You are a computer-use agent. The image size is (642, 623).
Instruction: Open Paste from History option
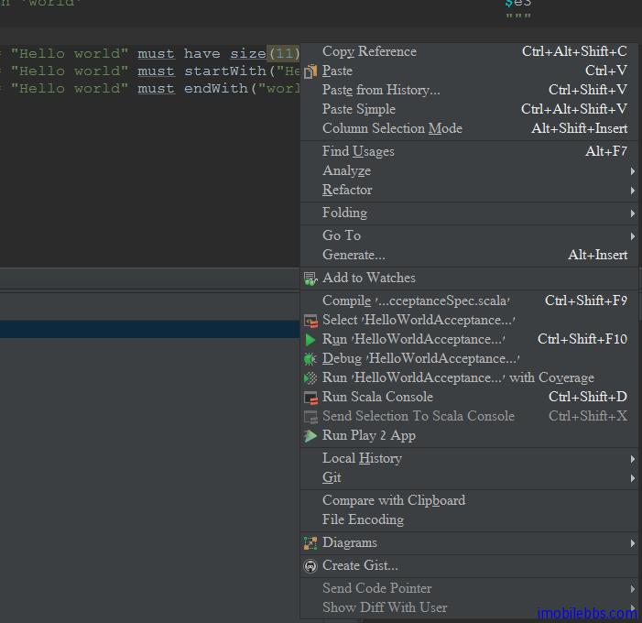(x=381, y=91)
